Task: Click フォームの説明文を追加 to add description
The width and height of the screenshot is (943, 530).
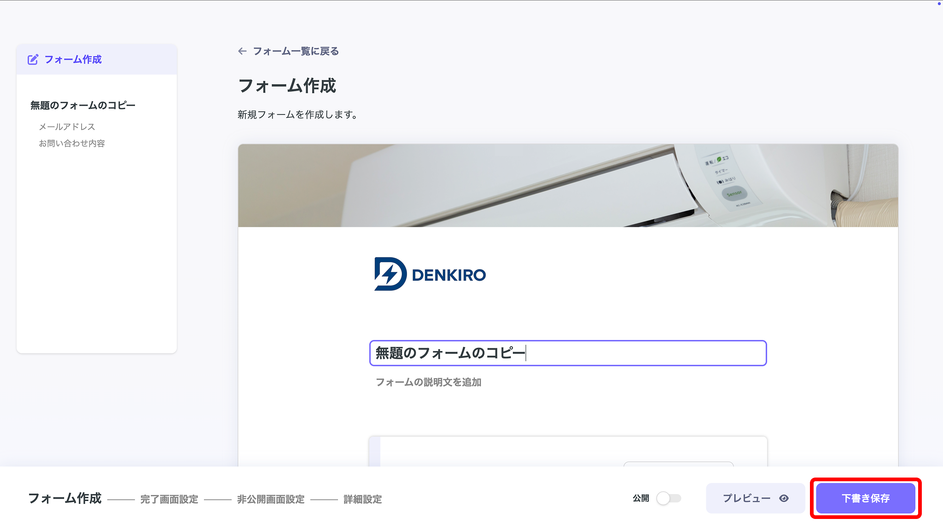Action: [x=428, y=382]
